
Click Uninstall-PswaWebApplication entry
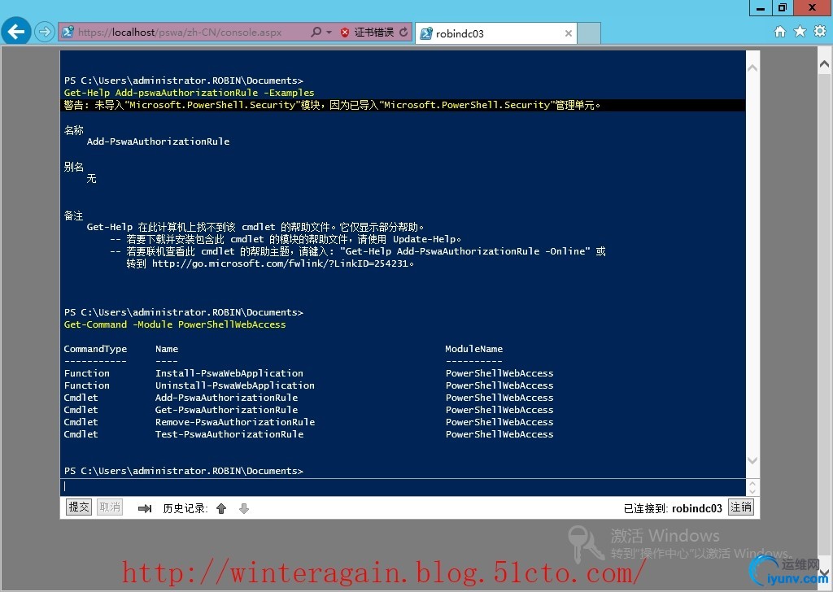tap(235, 385)
